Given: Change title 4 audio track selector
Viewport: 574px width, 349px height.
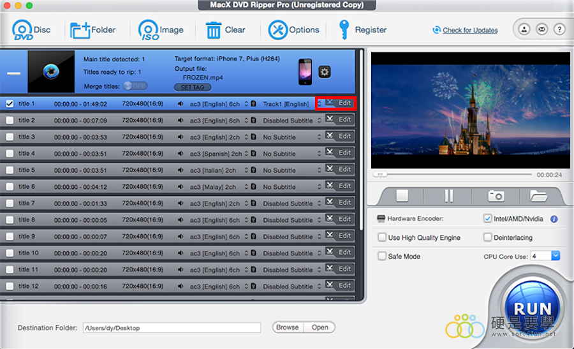Looking at the screenshot, I should point(246,153).
